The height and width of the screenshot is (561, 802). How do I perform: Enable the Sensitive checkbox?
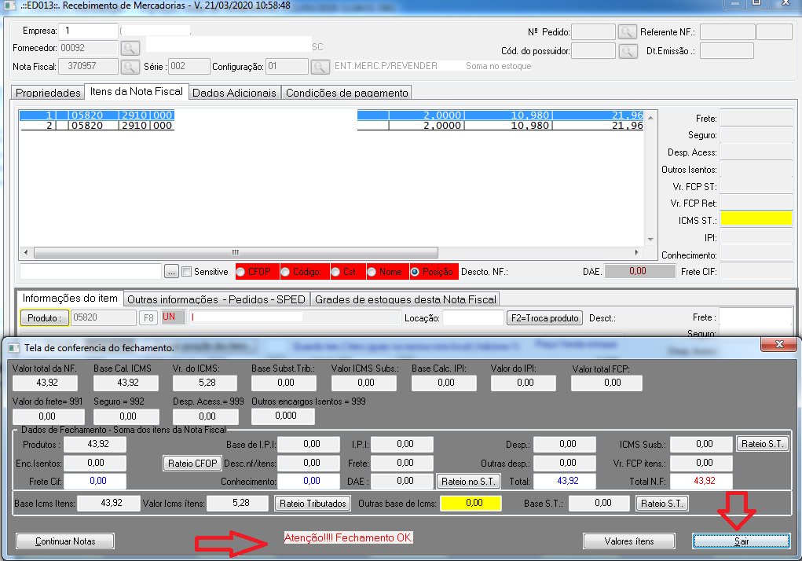point(187,272)
